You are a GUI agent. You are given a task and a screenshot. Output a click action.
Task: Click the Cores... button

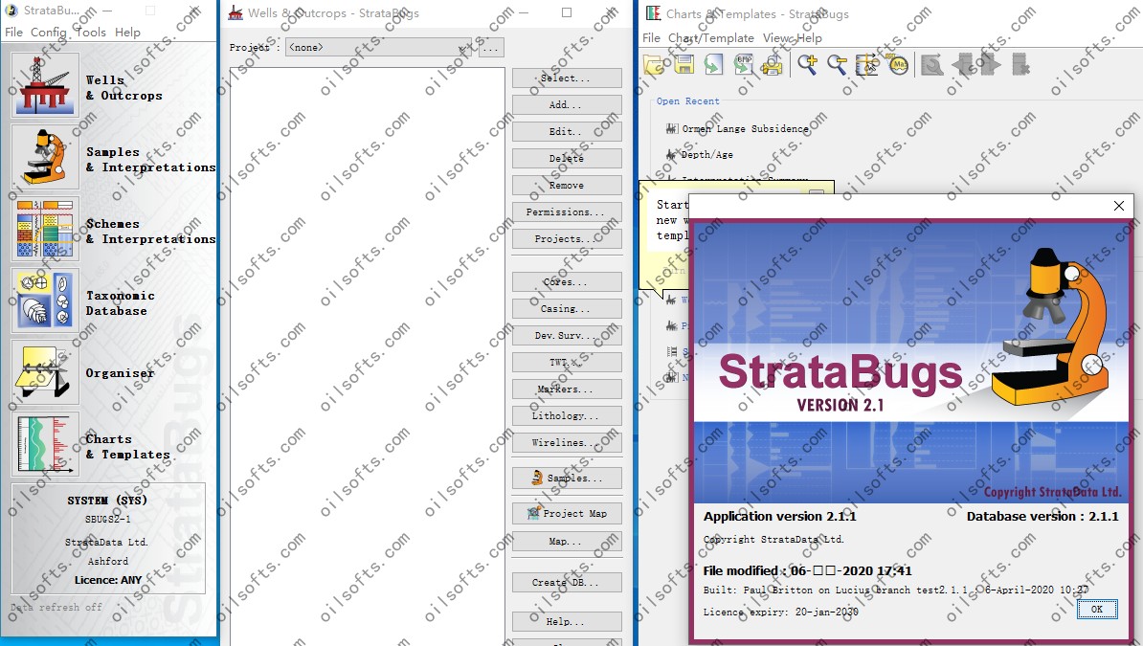pyautogui.click(x=567, y=282)
